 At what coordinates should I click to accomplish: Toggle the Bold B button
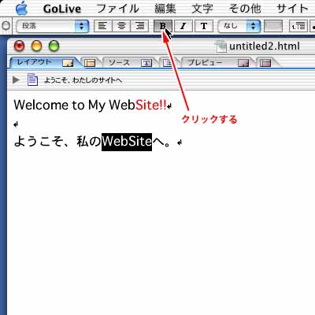pyautogui.click(x=163, y=26)
